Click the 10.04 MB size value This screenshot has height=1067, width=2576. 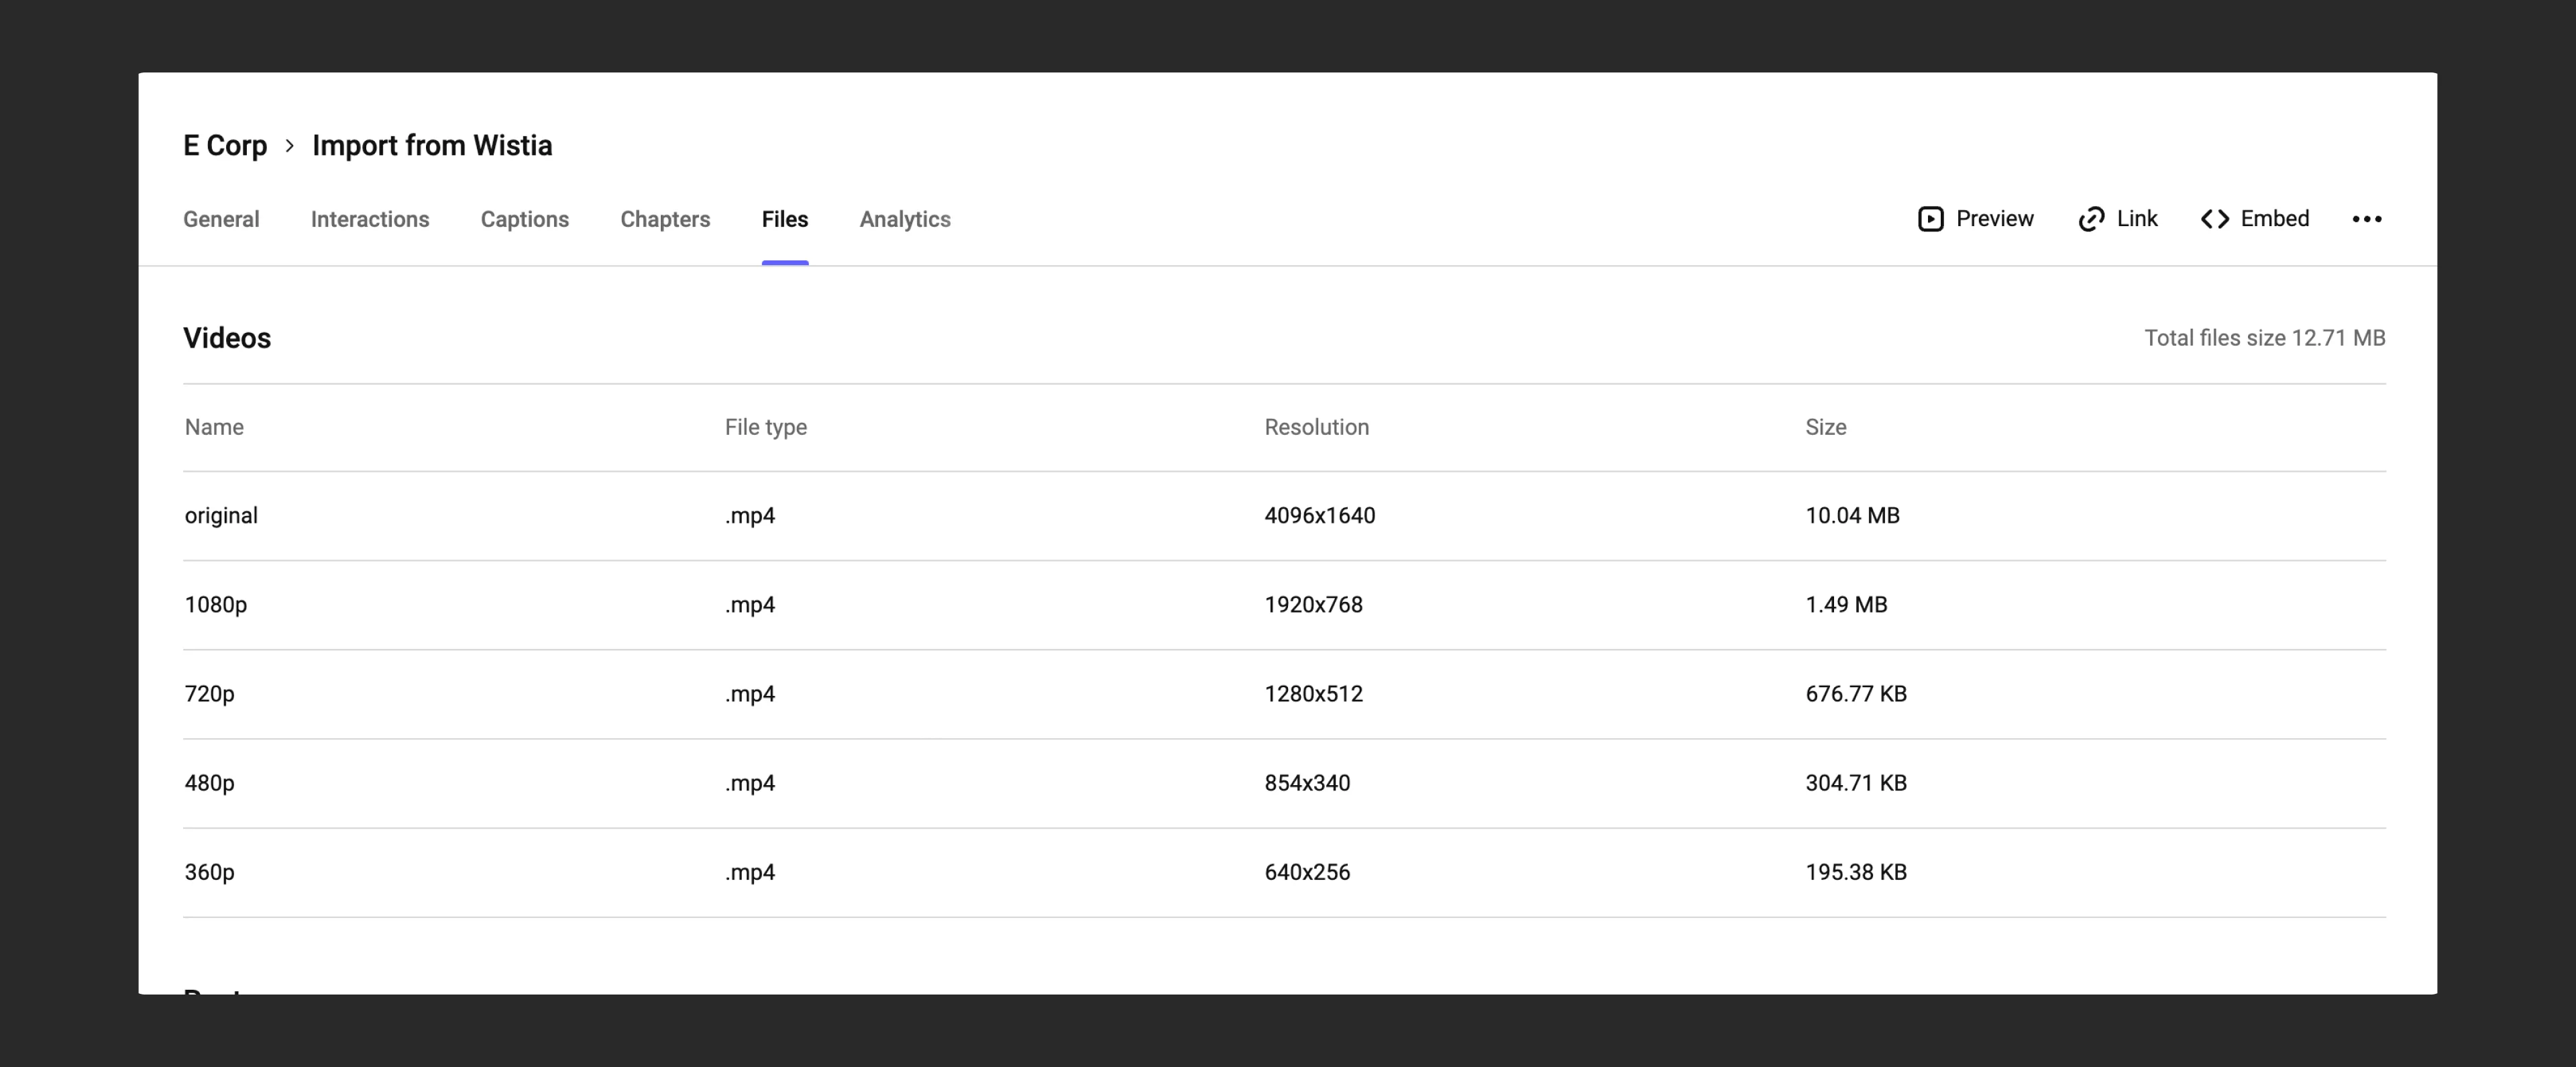click(x=1853, y=516)
